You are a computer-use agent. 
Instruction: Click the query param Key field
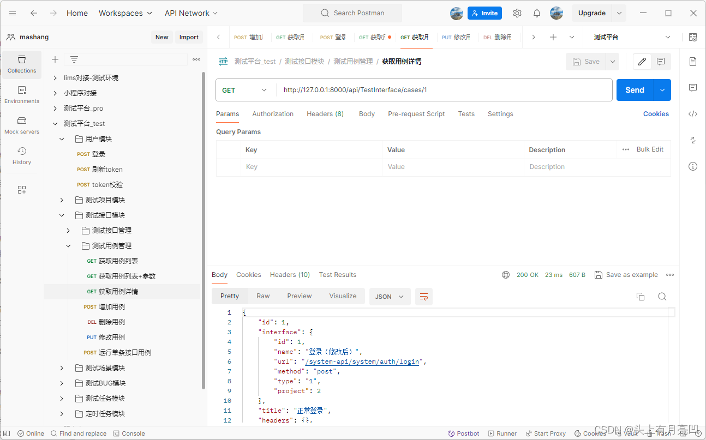click(x=312, y=167)
